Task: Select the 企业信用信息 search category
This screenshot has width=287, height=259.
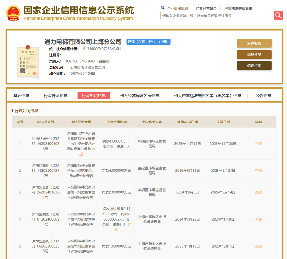Action: point(177,8)
